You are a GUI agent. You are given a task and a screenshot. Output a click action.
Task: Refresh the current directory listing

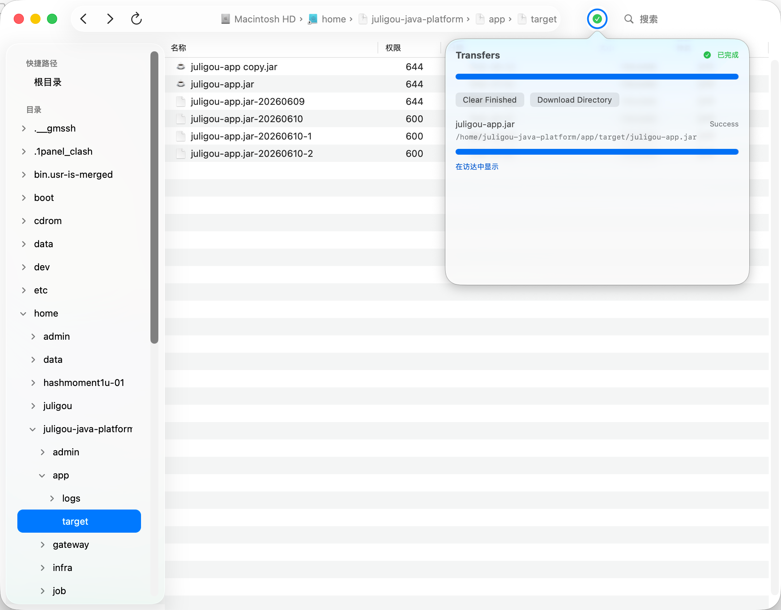[x=136, y=19]
